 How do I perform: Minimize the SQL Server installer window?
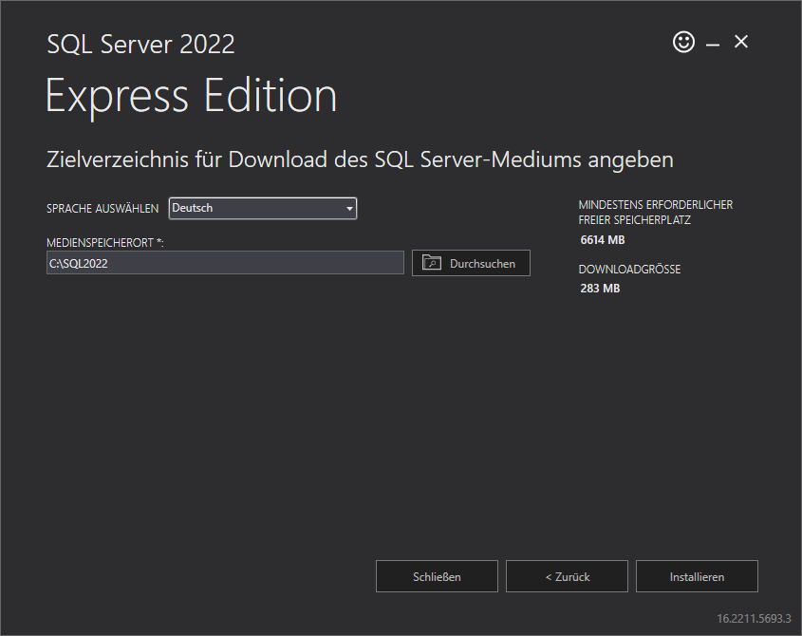[x=713, y=44]
